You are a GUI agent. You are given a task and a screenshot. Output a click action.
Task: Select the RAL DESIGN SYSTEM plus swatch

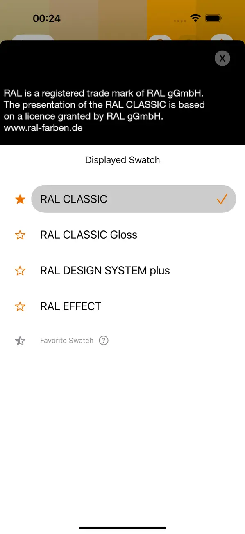click(x=105, y=270)
